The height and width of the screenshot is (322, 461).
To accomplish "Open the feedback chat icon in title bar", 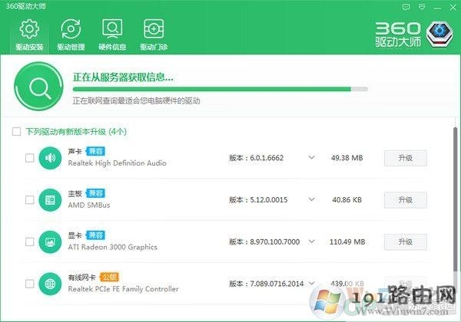I will [x=406, y=7].
